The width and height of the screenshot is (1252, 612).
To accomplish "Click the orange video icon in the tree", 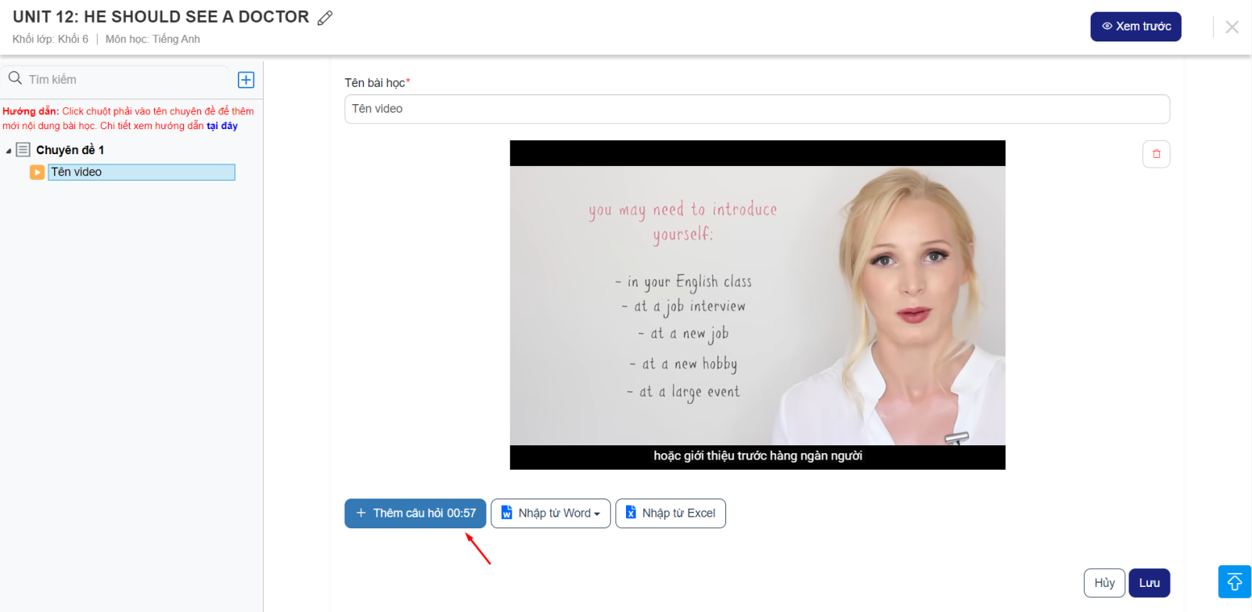I will [x=37, y=172].
